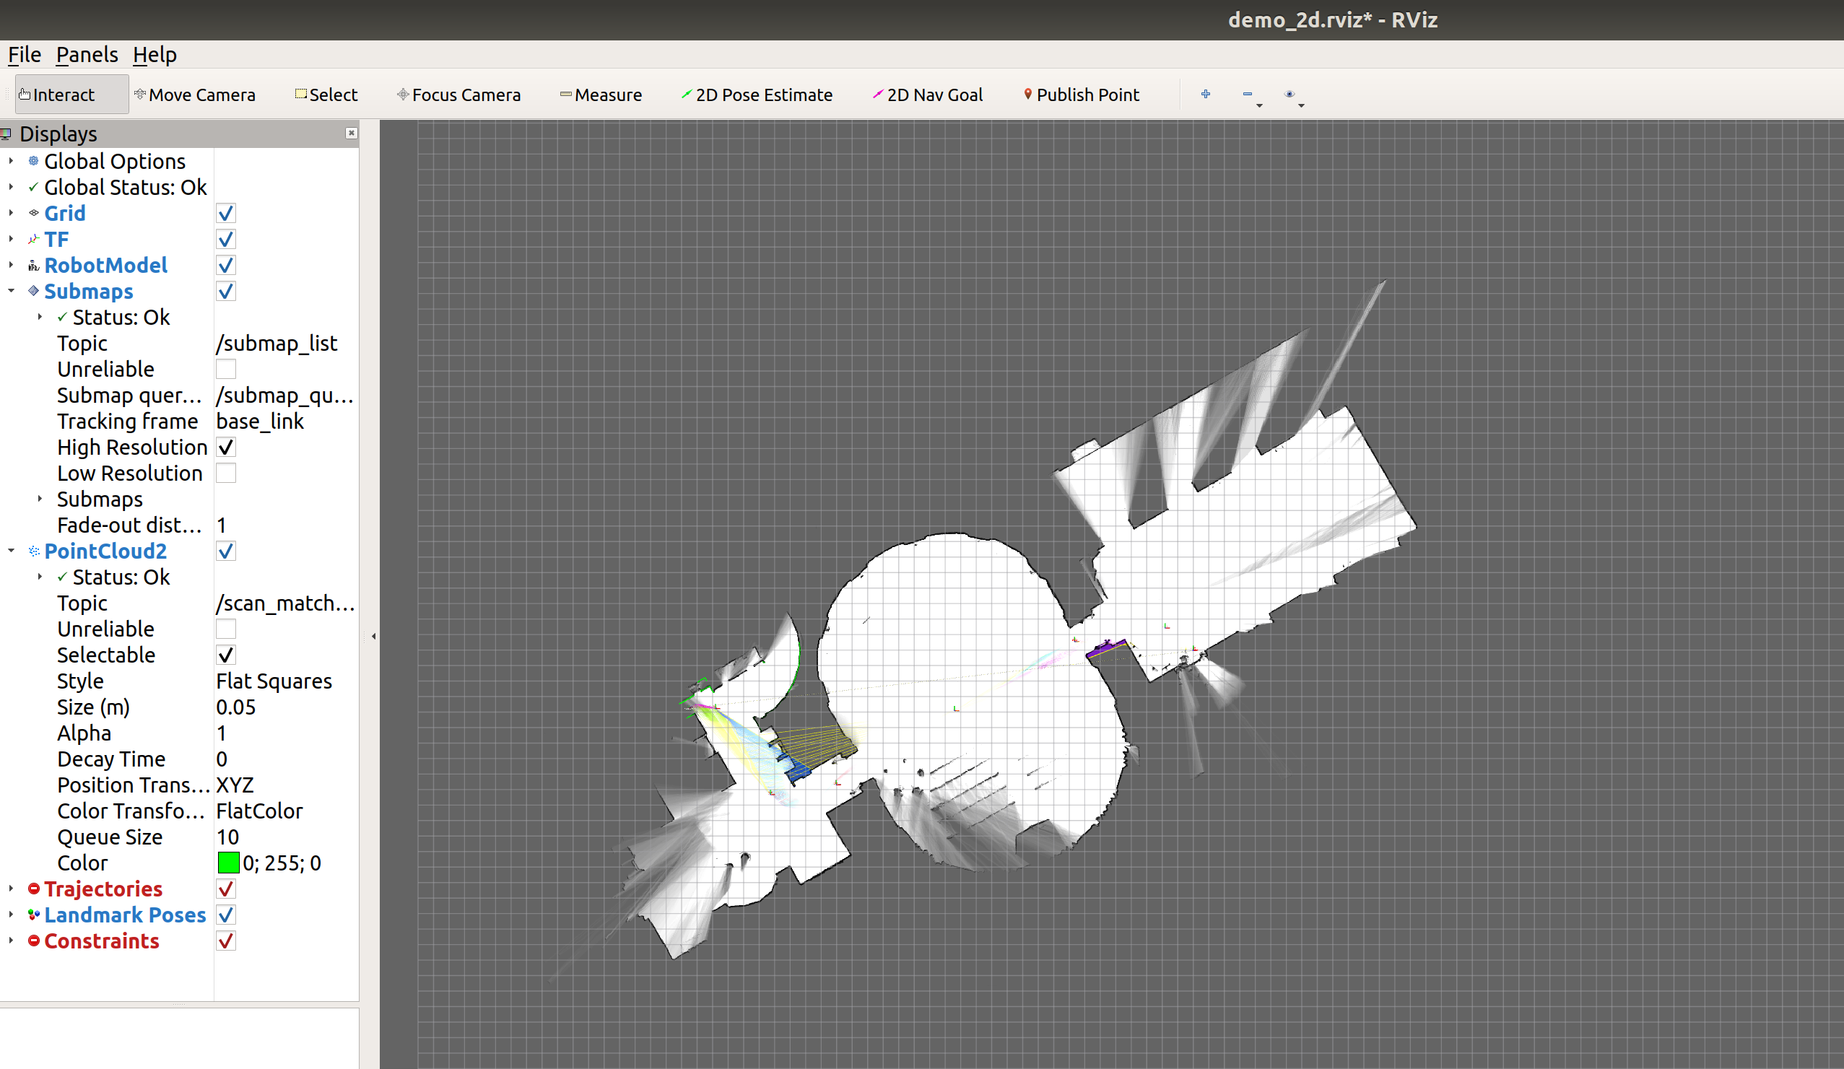The image size is (1844, 1069).
Task: Select the Measure tool
Action: pyautogui.click(x=601, y=95)
